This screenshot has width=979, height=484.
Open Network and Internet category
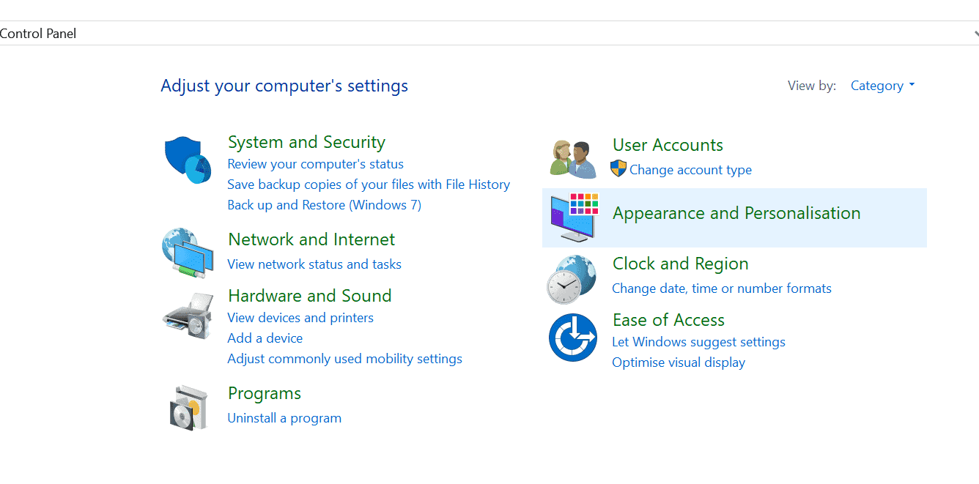point(311,239)
